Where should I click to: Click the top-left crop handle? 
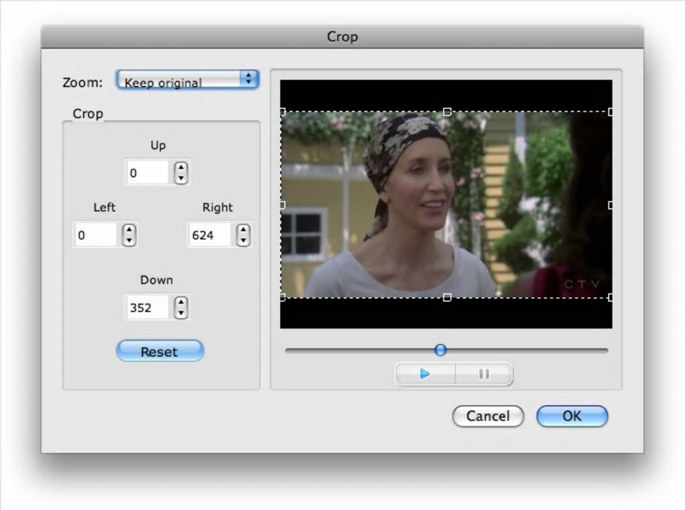point(283,112)
